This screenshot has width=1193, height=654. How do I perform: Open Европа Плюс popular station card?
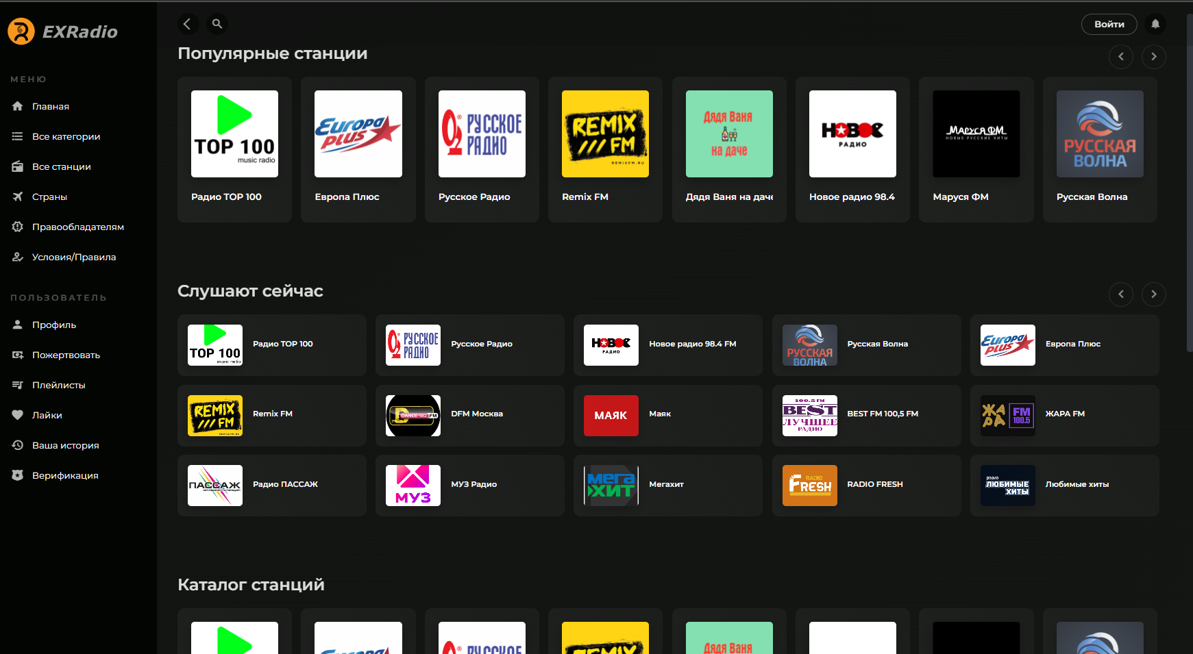click(358, 149)
